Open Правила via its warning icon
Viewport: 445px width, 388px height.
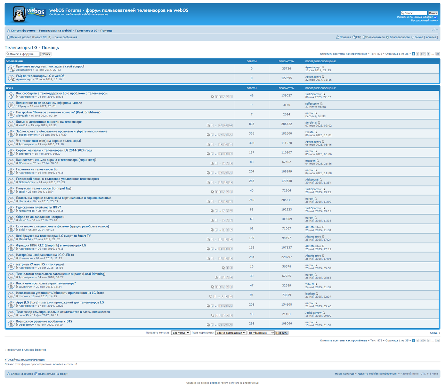(x=337, y=37)
